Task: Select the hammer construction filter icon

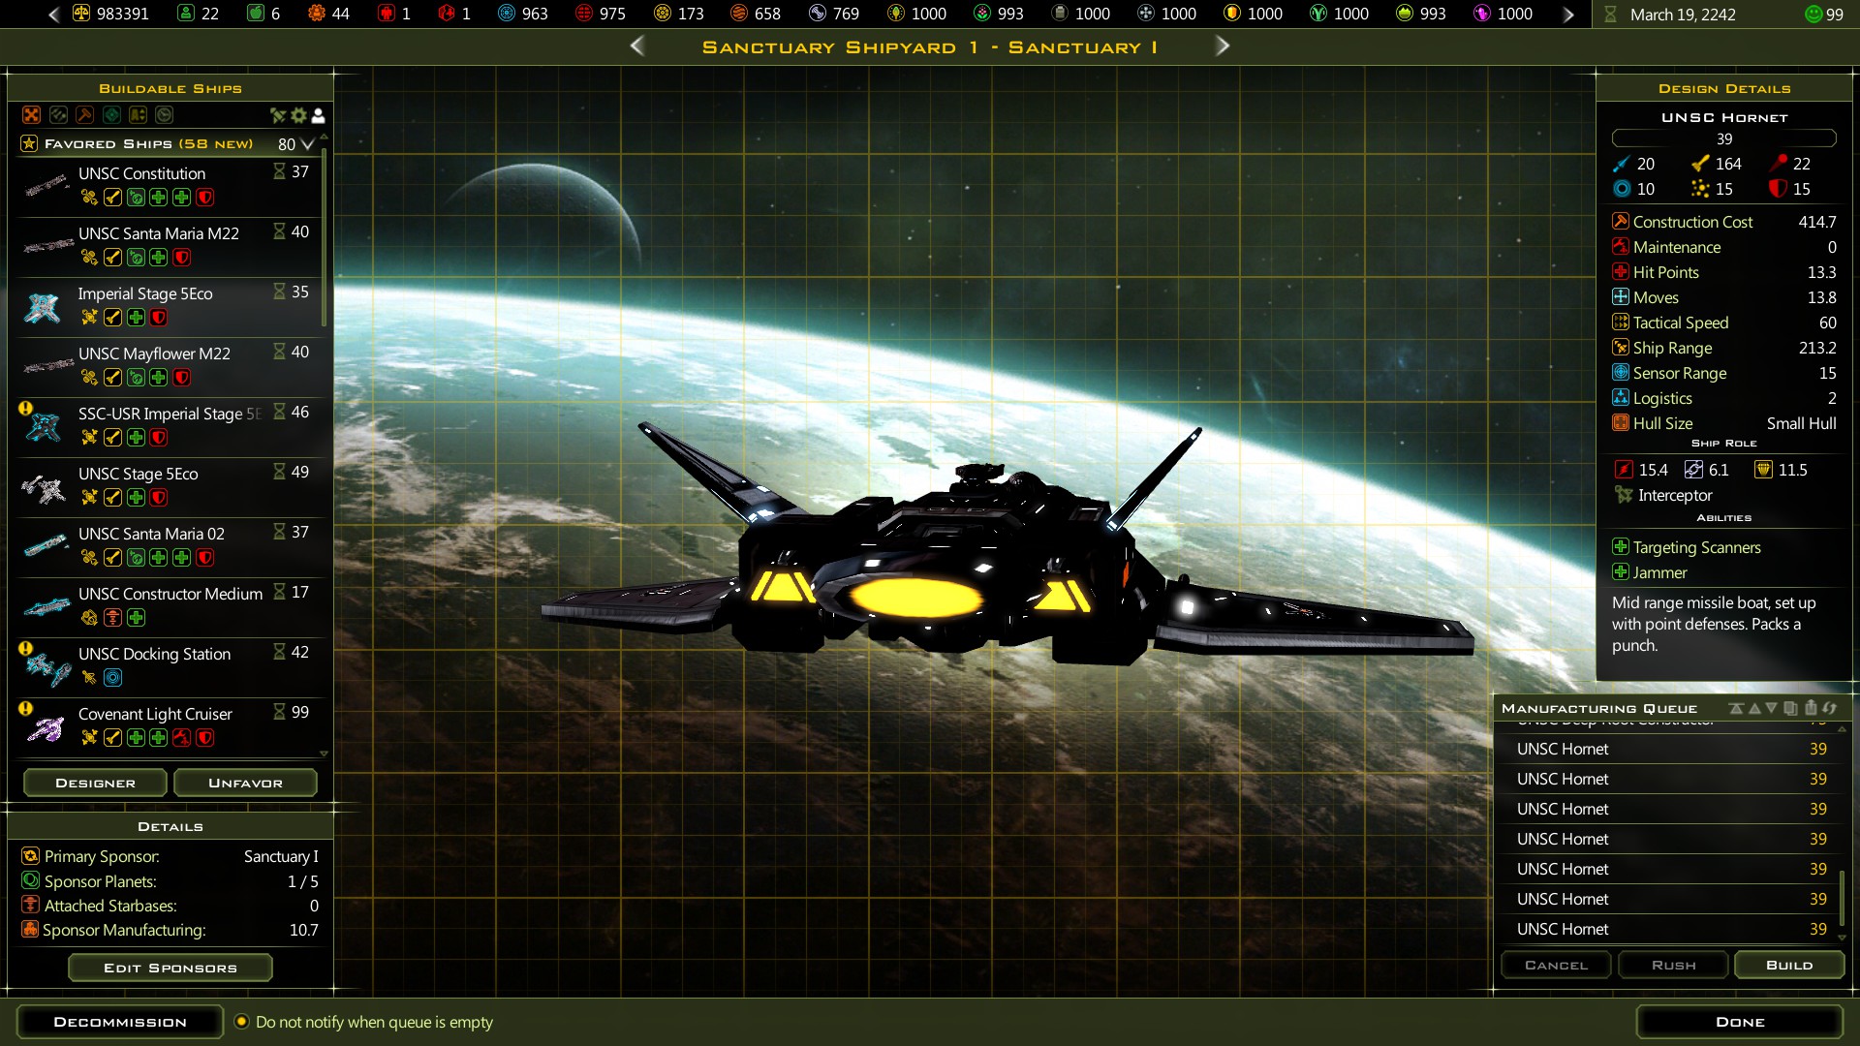Action: point(84,115)
